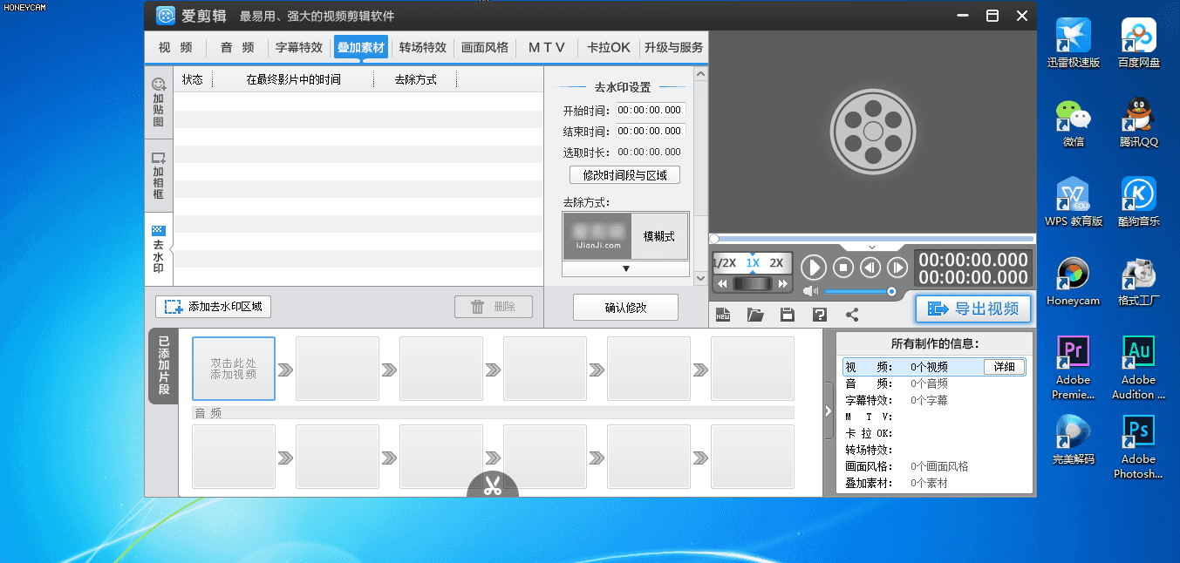Switch to the 画面风格 tab
The image size is (1180, 563).
(485, 48)
